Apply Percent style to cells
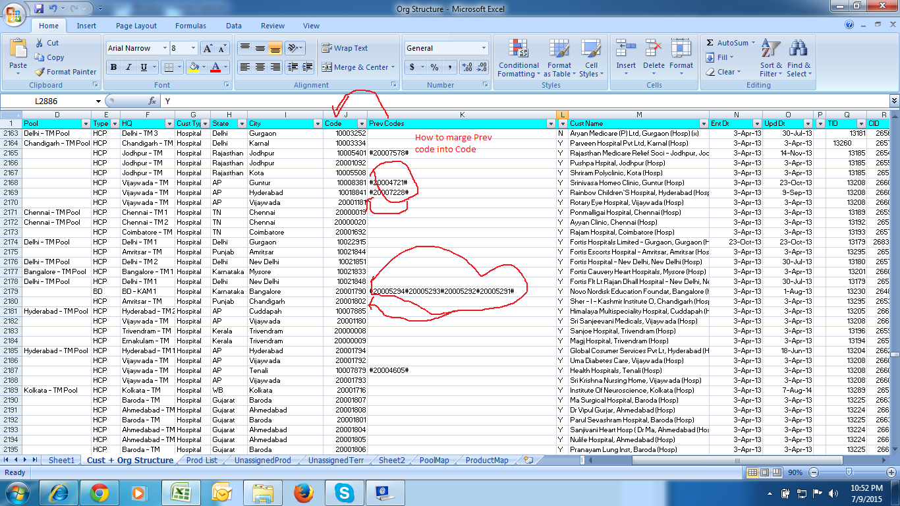Screen dimensions: 900x506 [x=434, y=67]
